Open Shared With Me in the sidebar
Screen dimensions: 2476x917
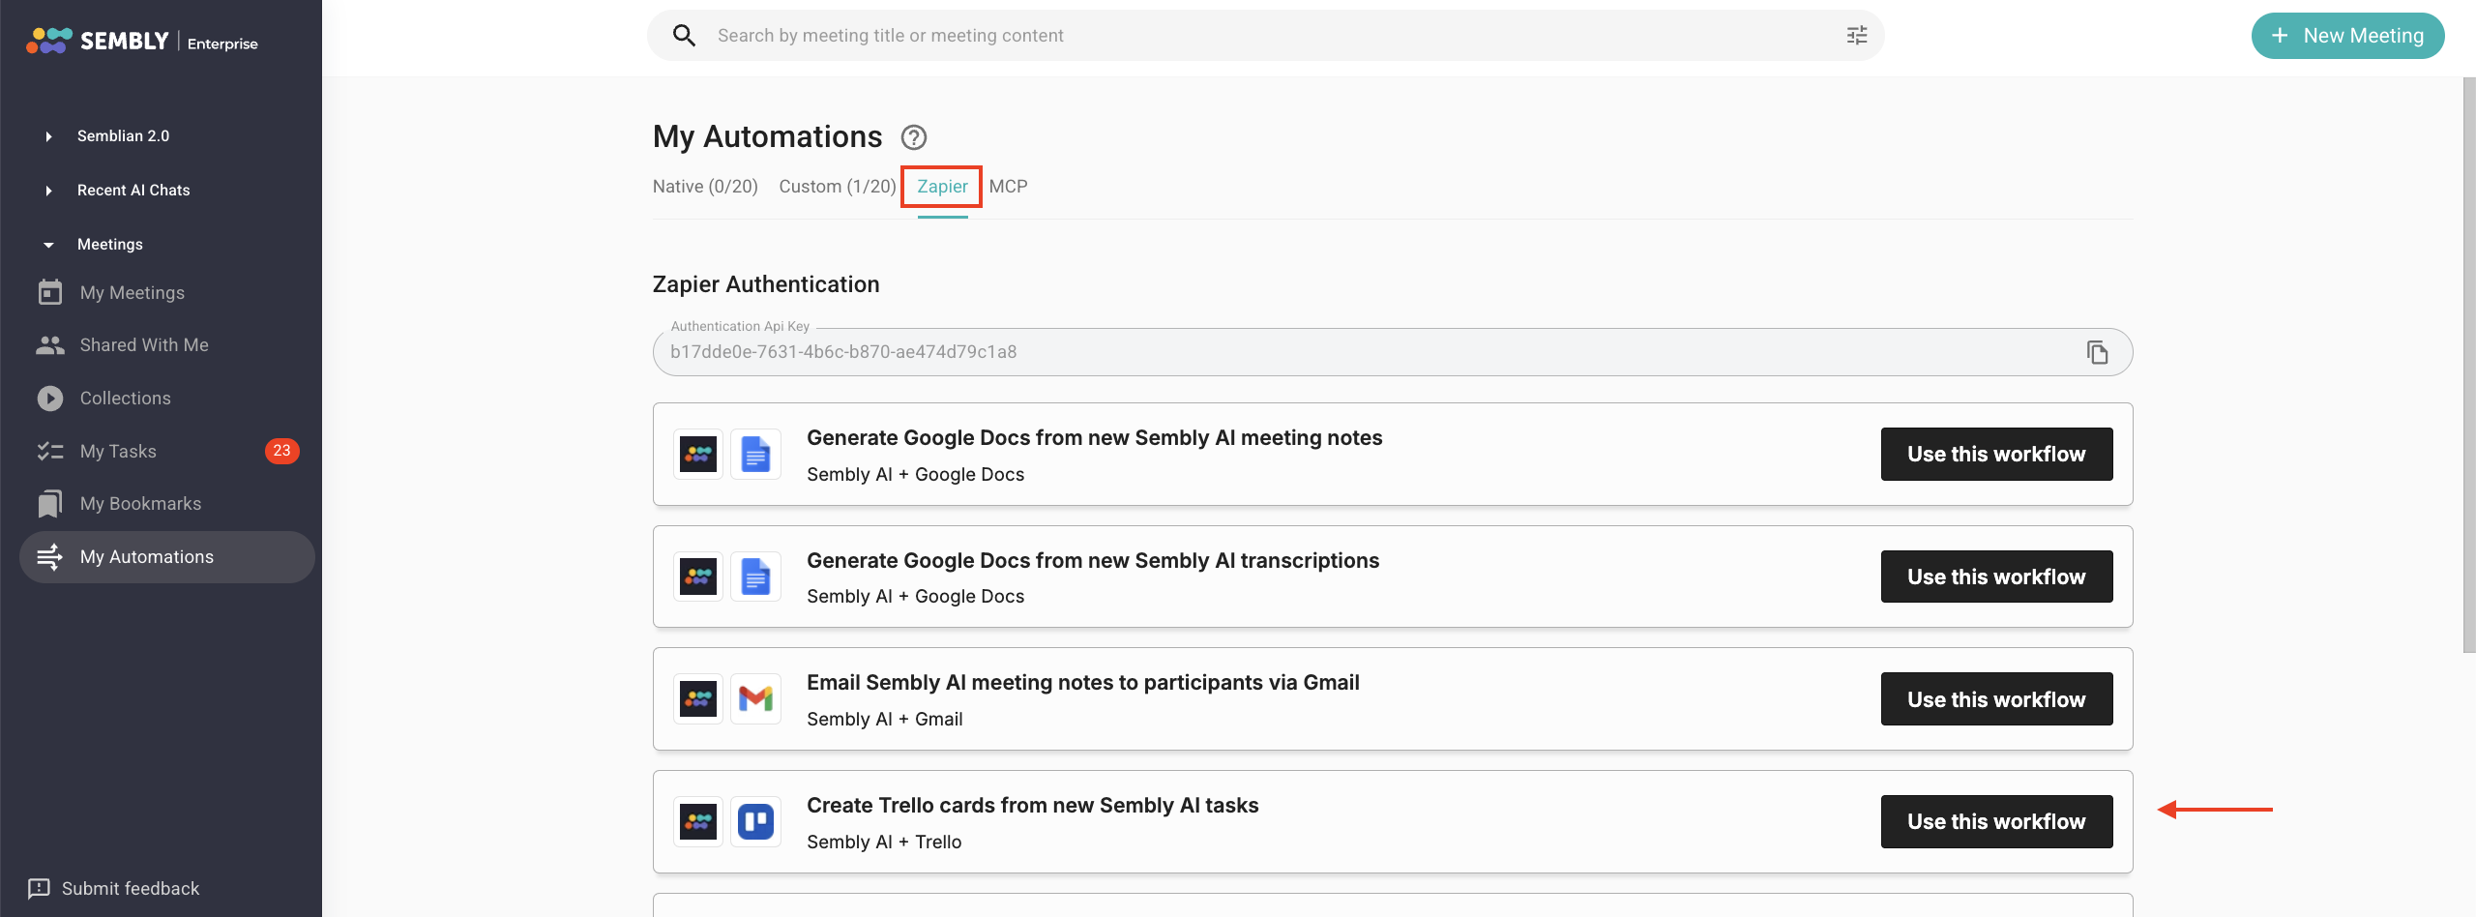coord(144,345)
